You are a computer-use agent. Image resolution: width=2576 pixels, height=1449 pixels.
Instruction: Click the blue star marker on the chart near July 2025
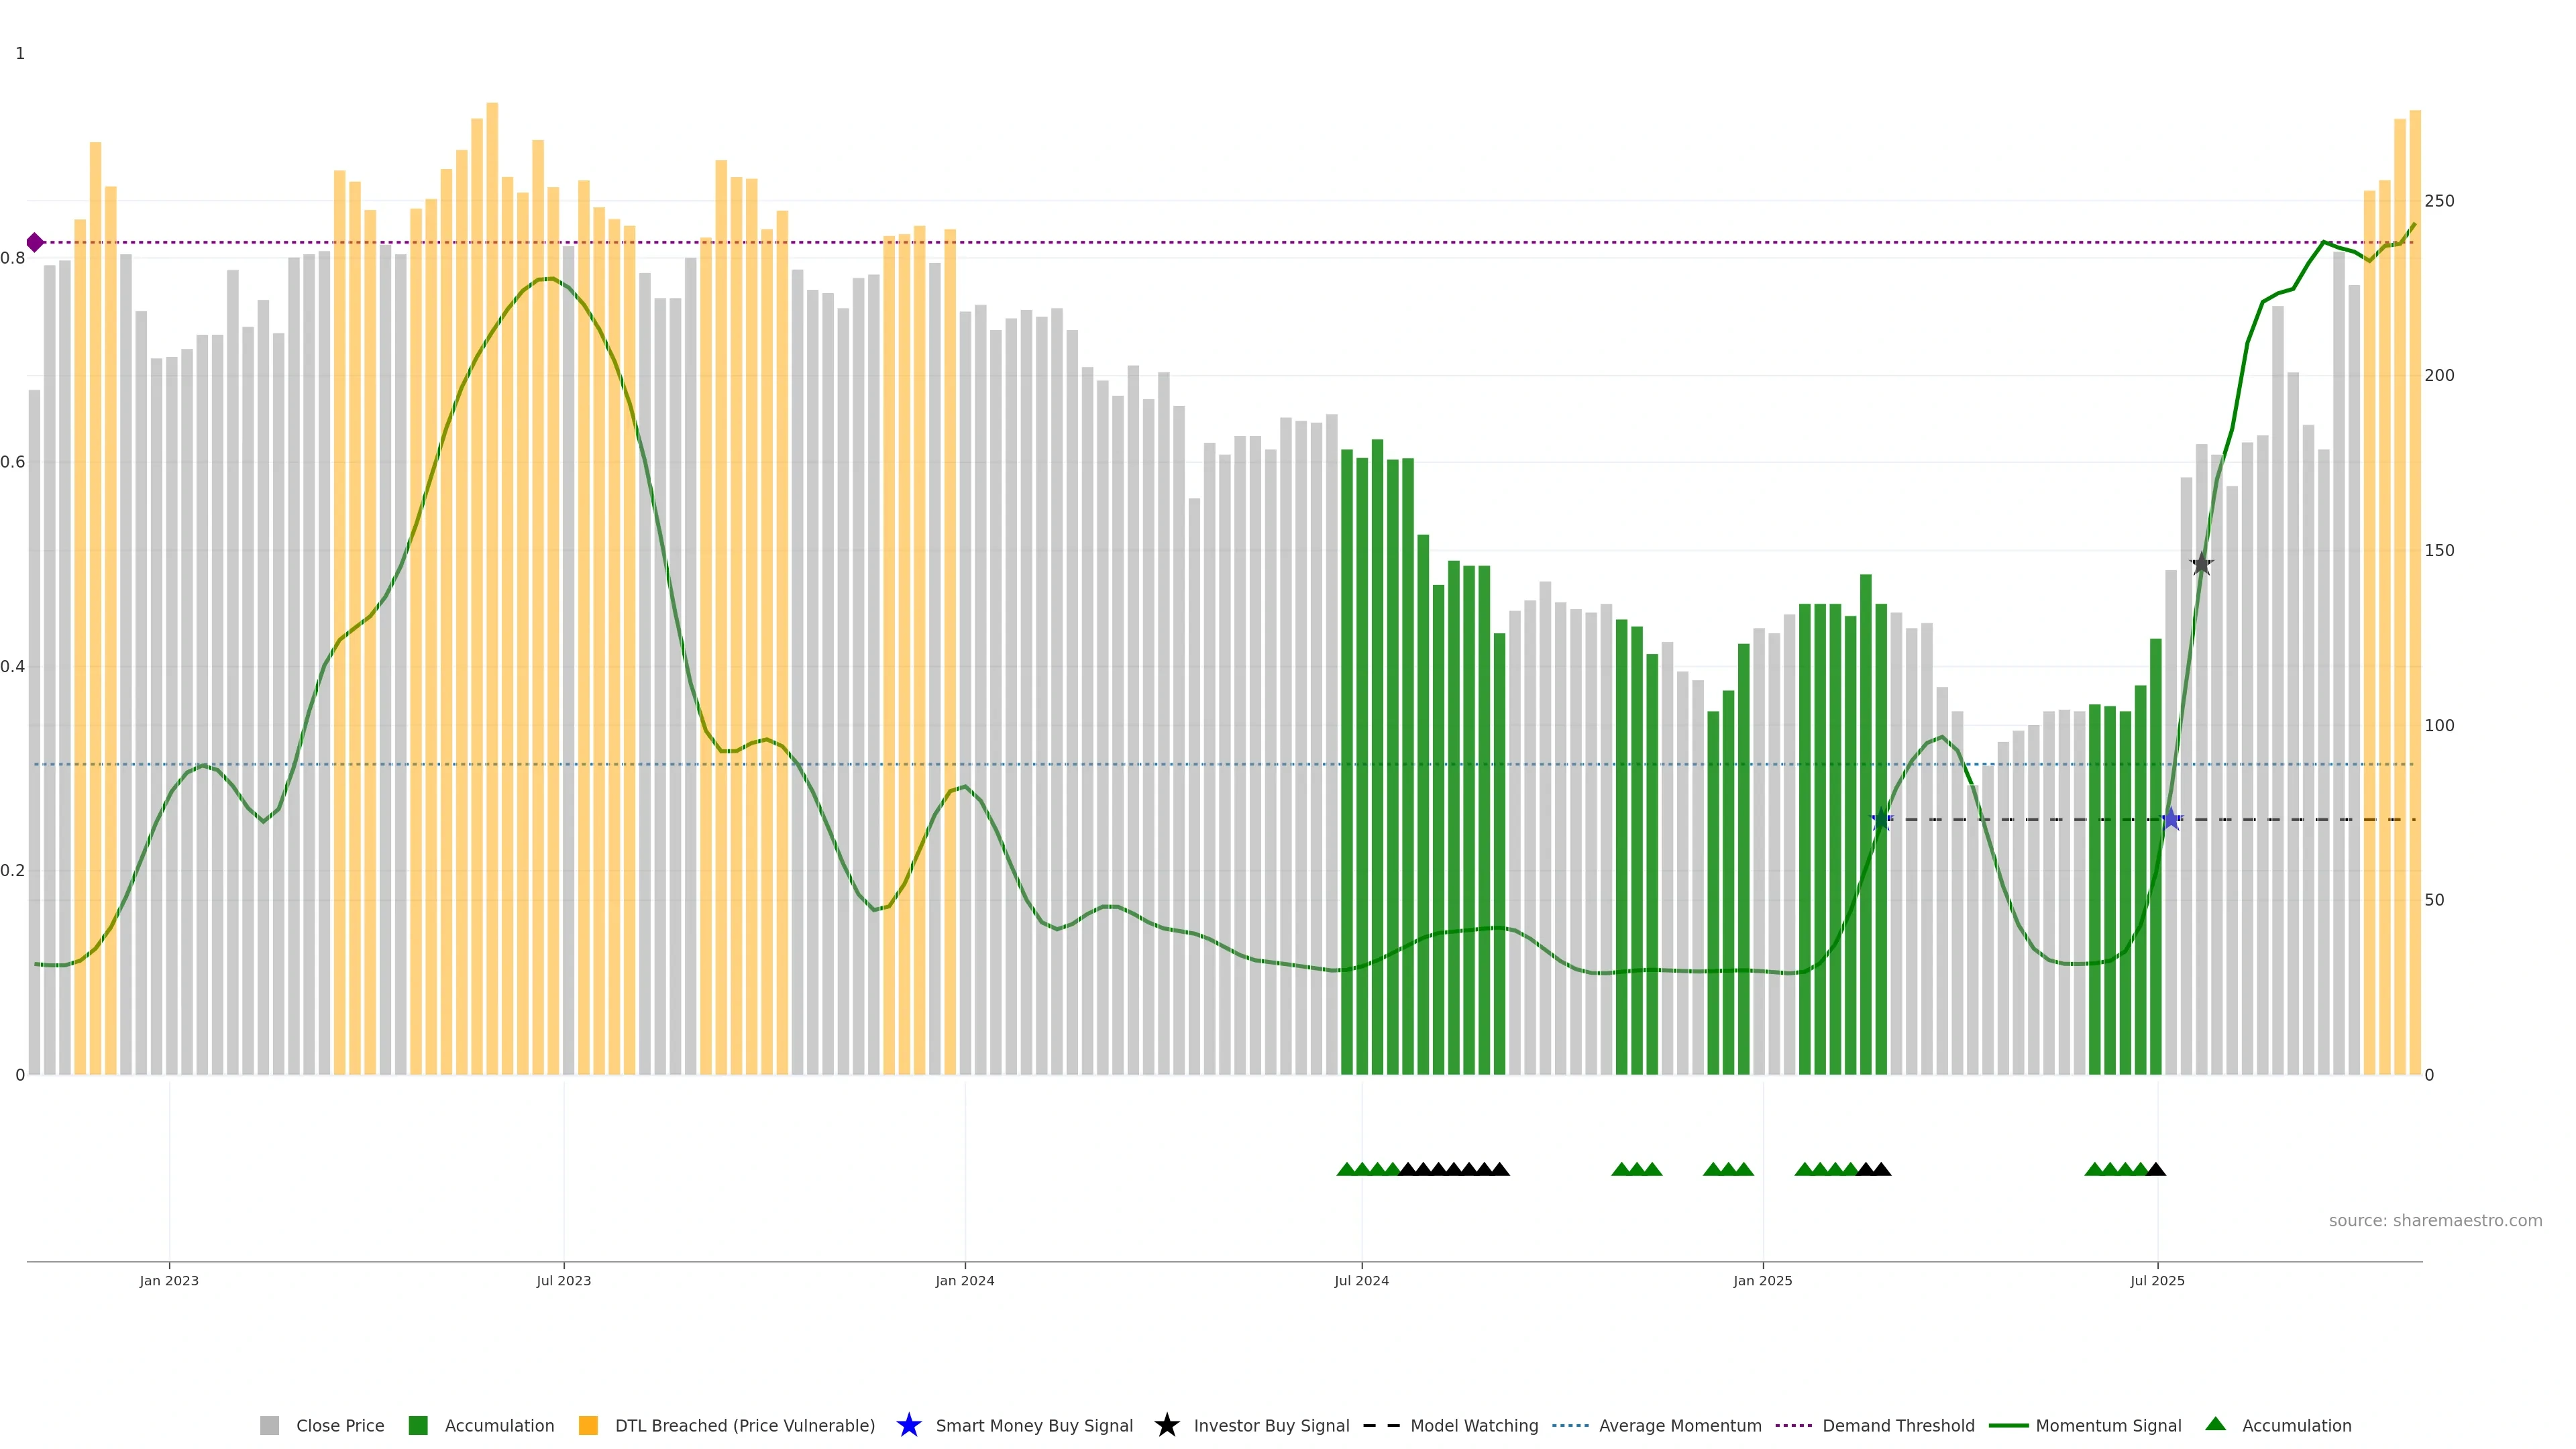point(2171,819)
